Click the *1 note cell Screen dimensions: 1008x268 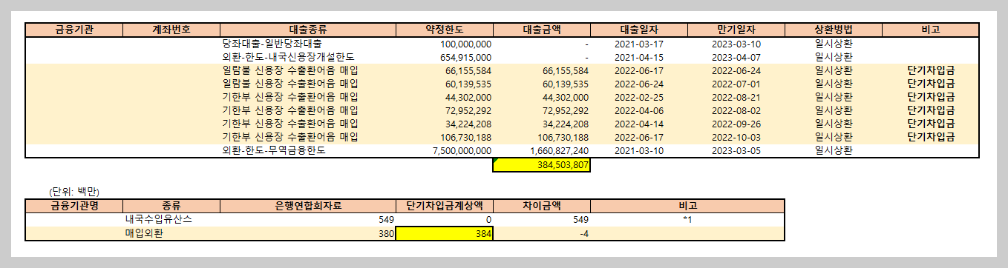[687, 219]
